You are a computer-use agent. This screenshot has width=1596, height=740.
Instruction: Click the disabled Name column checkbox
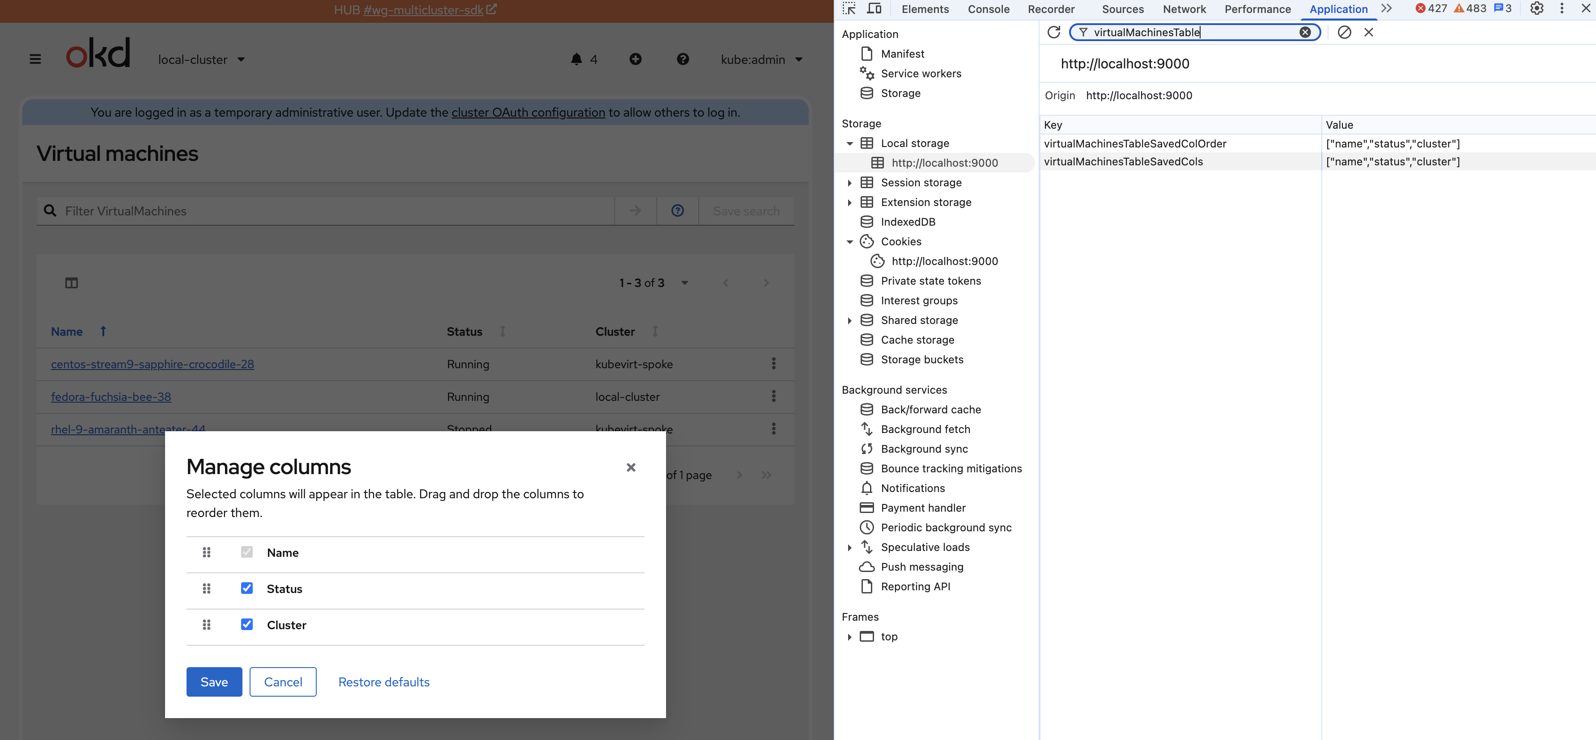pyautogui.click(x=246, y=552)
